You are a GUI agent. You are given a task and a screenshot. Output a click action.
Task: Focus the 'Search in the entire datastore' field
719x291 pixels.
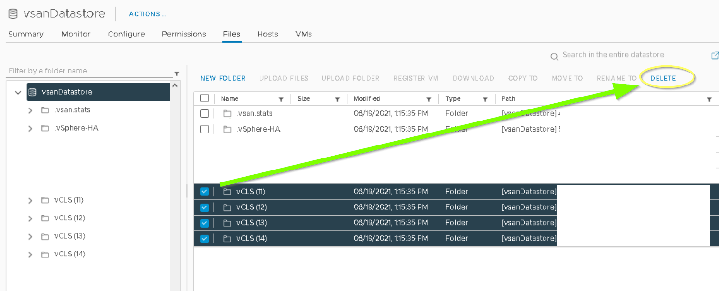(632, 55)
